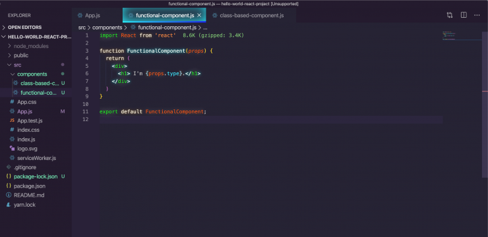Click components in the breadcrumb path

(107, 28)
